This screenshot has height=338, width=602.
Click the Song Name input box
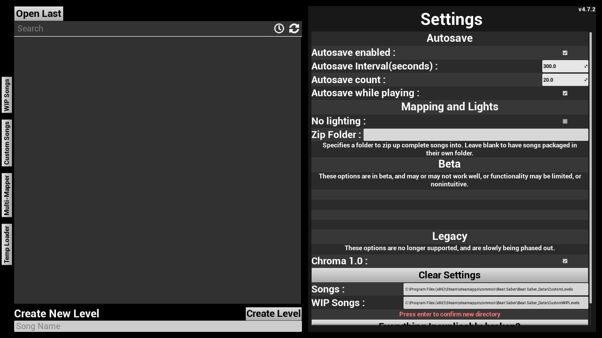(158, 326)
